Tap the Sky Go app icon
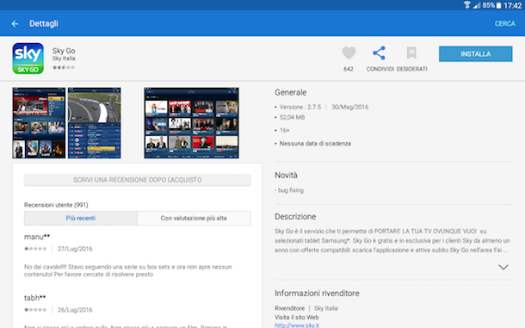525x328 pixels. [28, 59]
